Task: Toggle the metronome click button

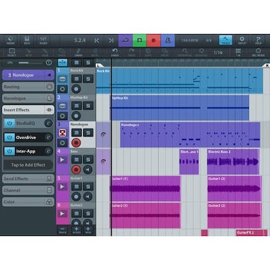Action: (168, 40)
